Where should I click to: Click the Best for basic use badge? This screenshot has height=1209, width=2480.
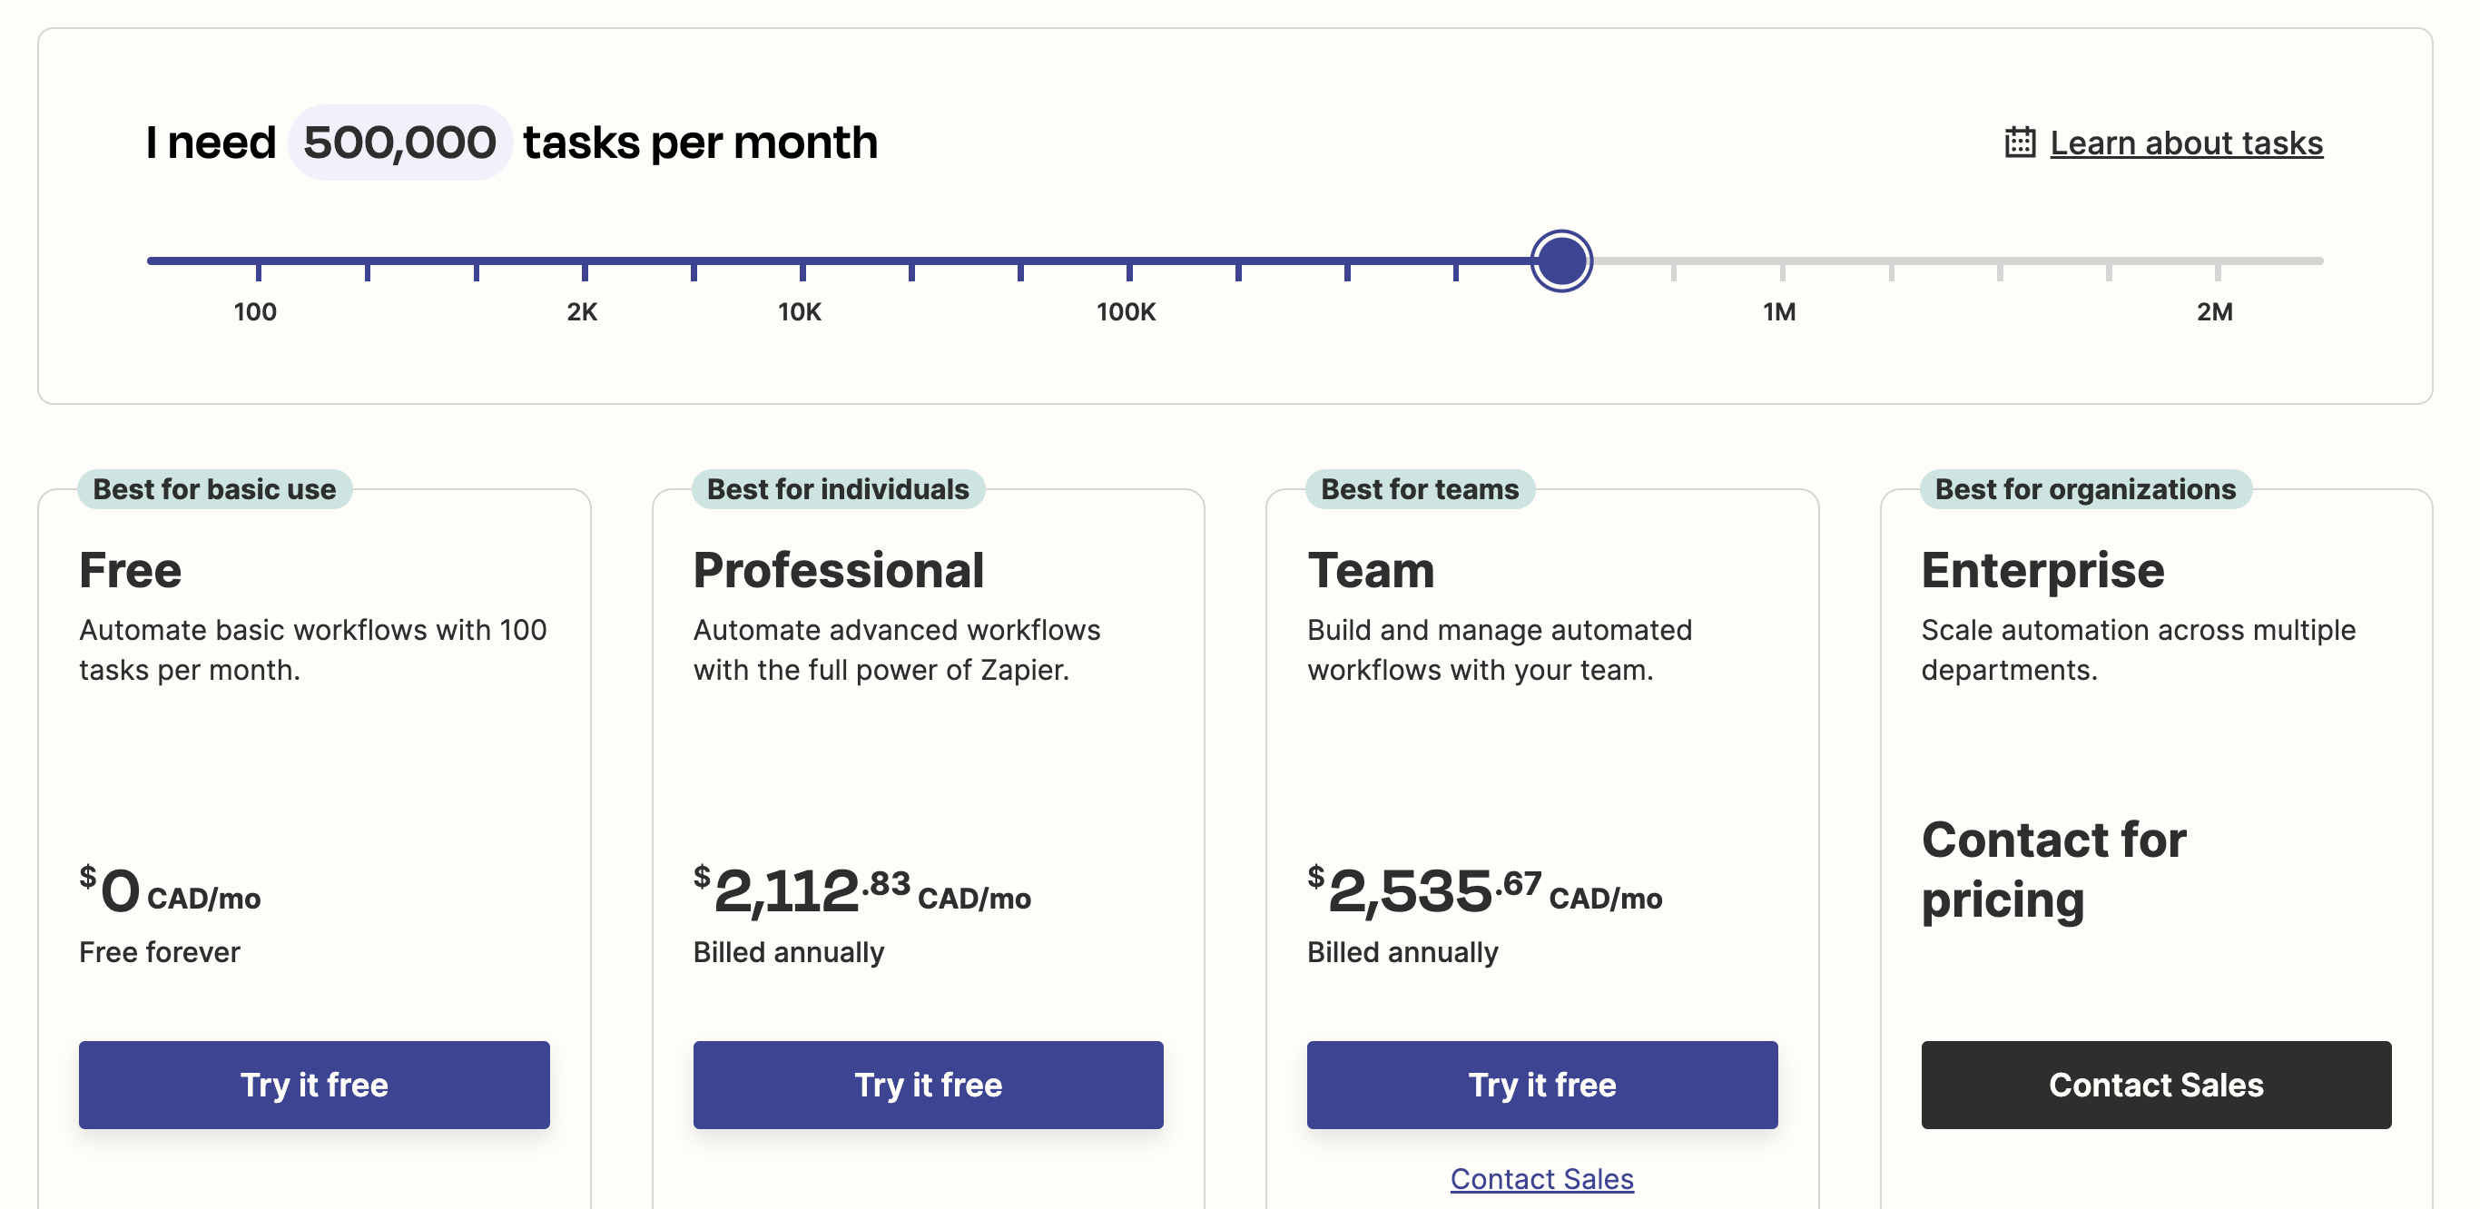[213, 489]
